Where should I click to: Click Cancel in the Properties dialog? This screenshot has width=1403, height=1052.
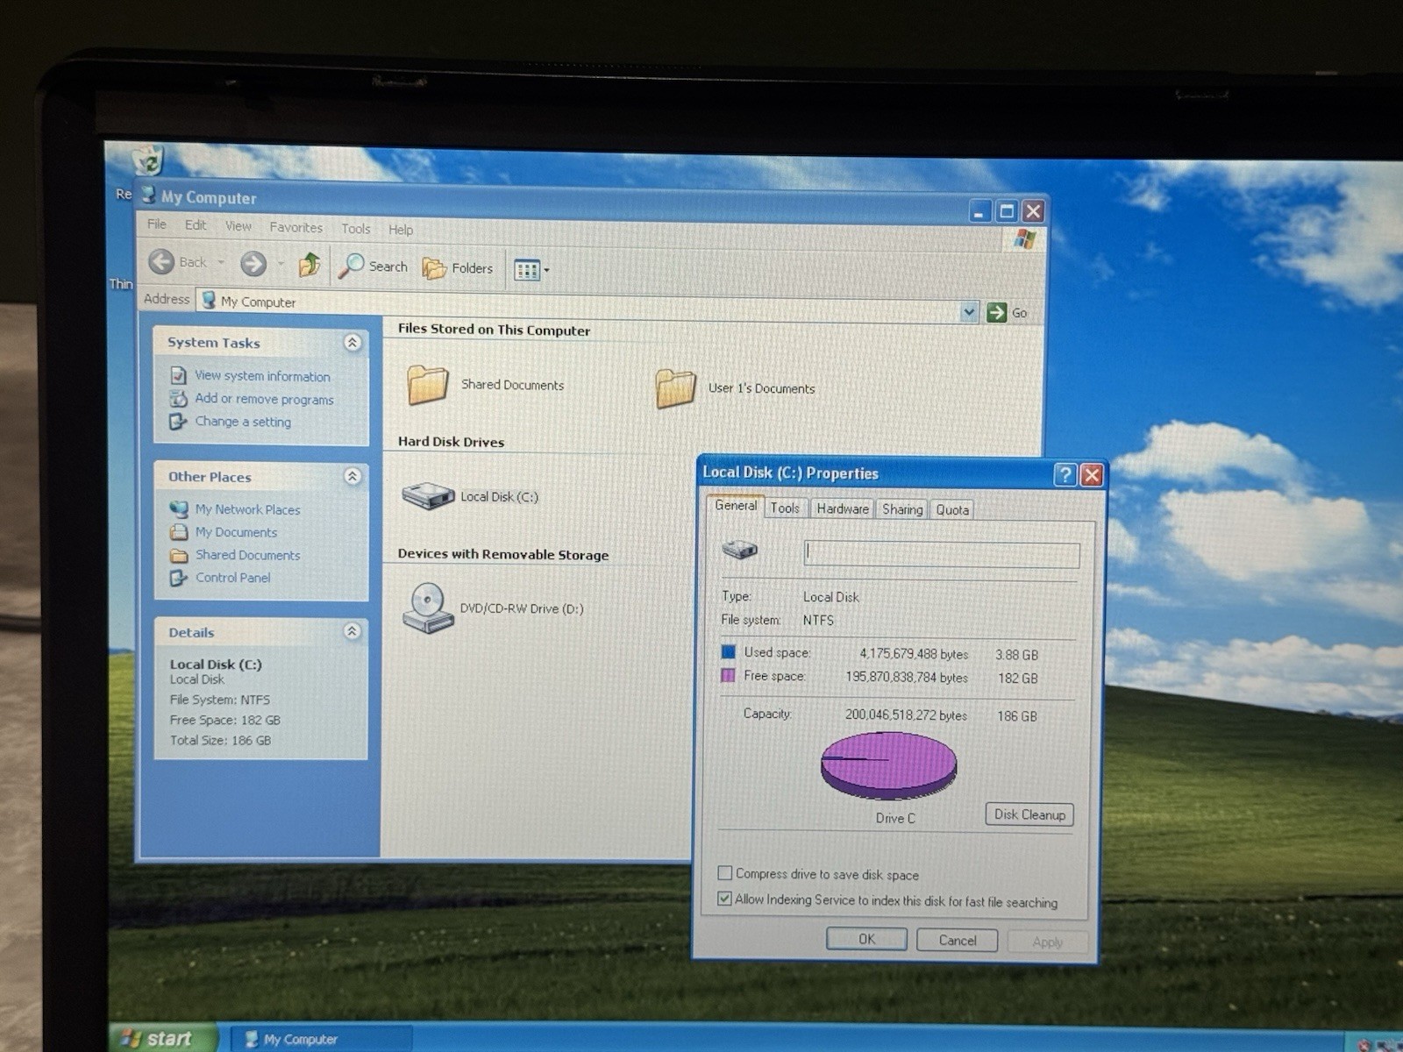[x=957, y=941]
